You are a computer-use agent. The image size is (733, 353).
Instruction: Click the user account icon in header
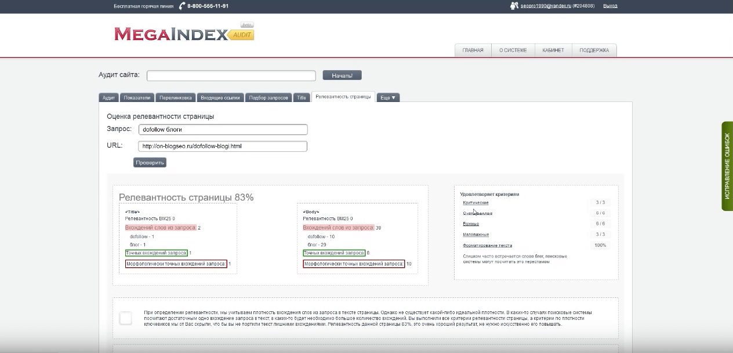click(x=513, y=6)
